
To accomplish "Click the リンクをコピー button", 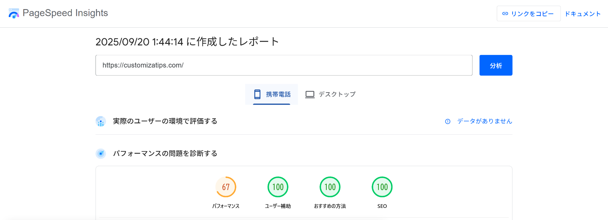I will tap(528, 14).
